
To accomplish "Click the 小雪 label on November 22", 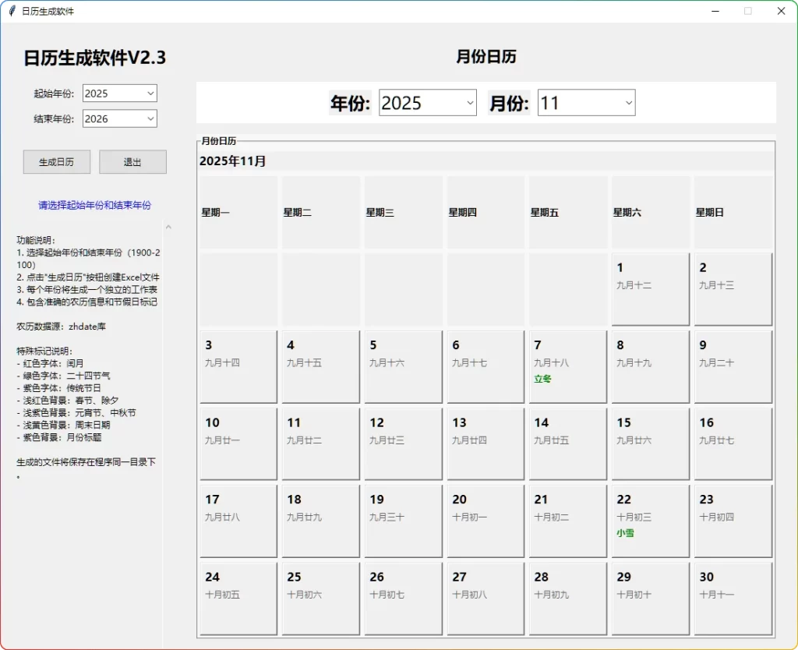I will click(626, 535).
